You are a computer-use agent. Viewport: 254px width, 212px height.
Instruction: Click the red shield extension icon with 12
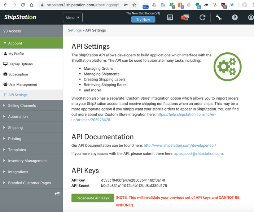click(224, 5)
